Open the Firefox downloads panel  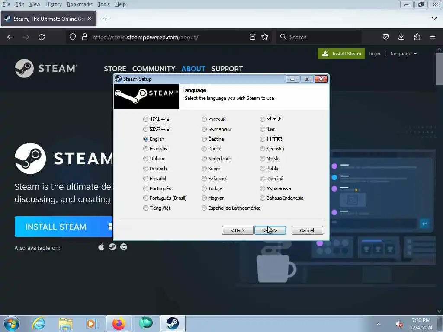[401, 37]
